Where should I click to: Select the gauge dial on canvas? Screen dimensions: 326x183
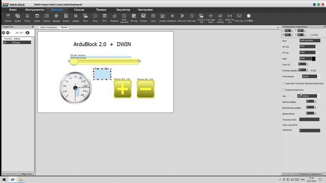[75, 88]
